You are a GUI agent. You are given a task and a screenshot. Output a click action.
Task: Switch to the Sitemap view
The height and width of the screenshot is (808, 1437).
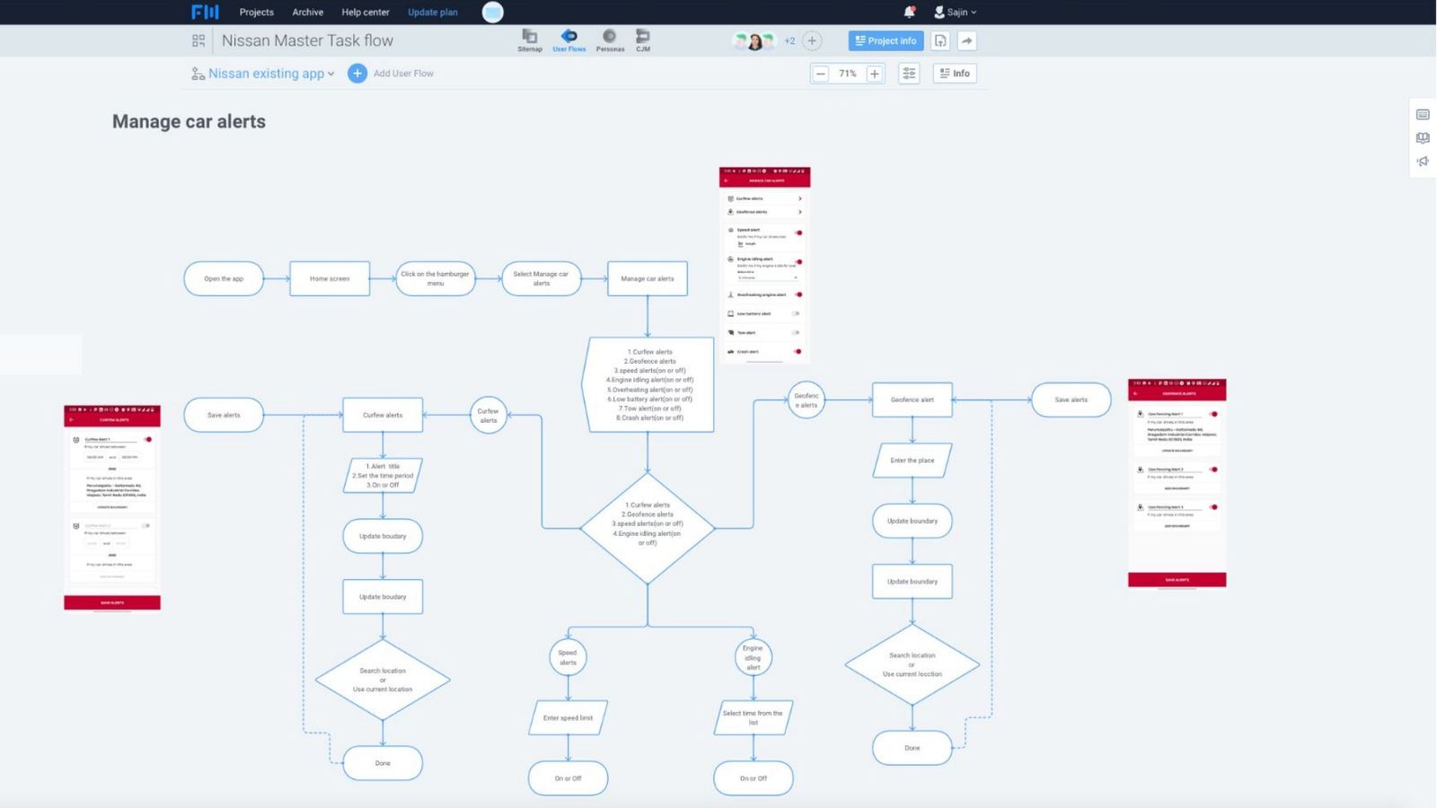[530, 40]
